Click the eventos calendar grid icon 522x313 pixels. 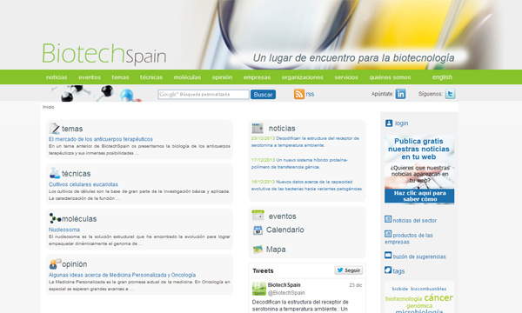click(258, 216)
